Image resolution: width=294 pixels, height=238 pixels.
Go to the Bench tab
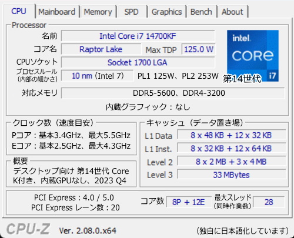coord(201,12)
